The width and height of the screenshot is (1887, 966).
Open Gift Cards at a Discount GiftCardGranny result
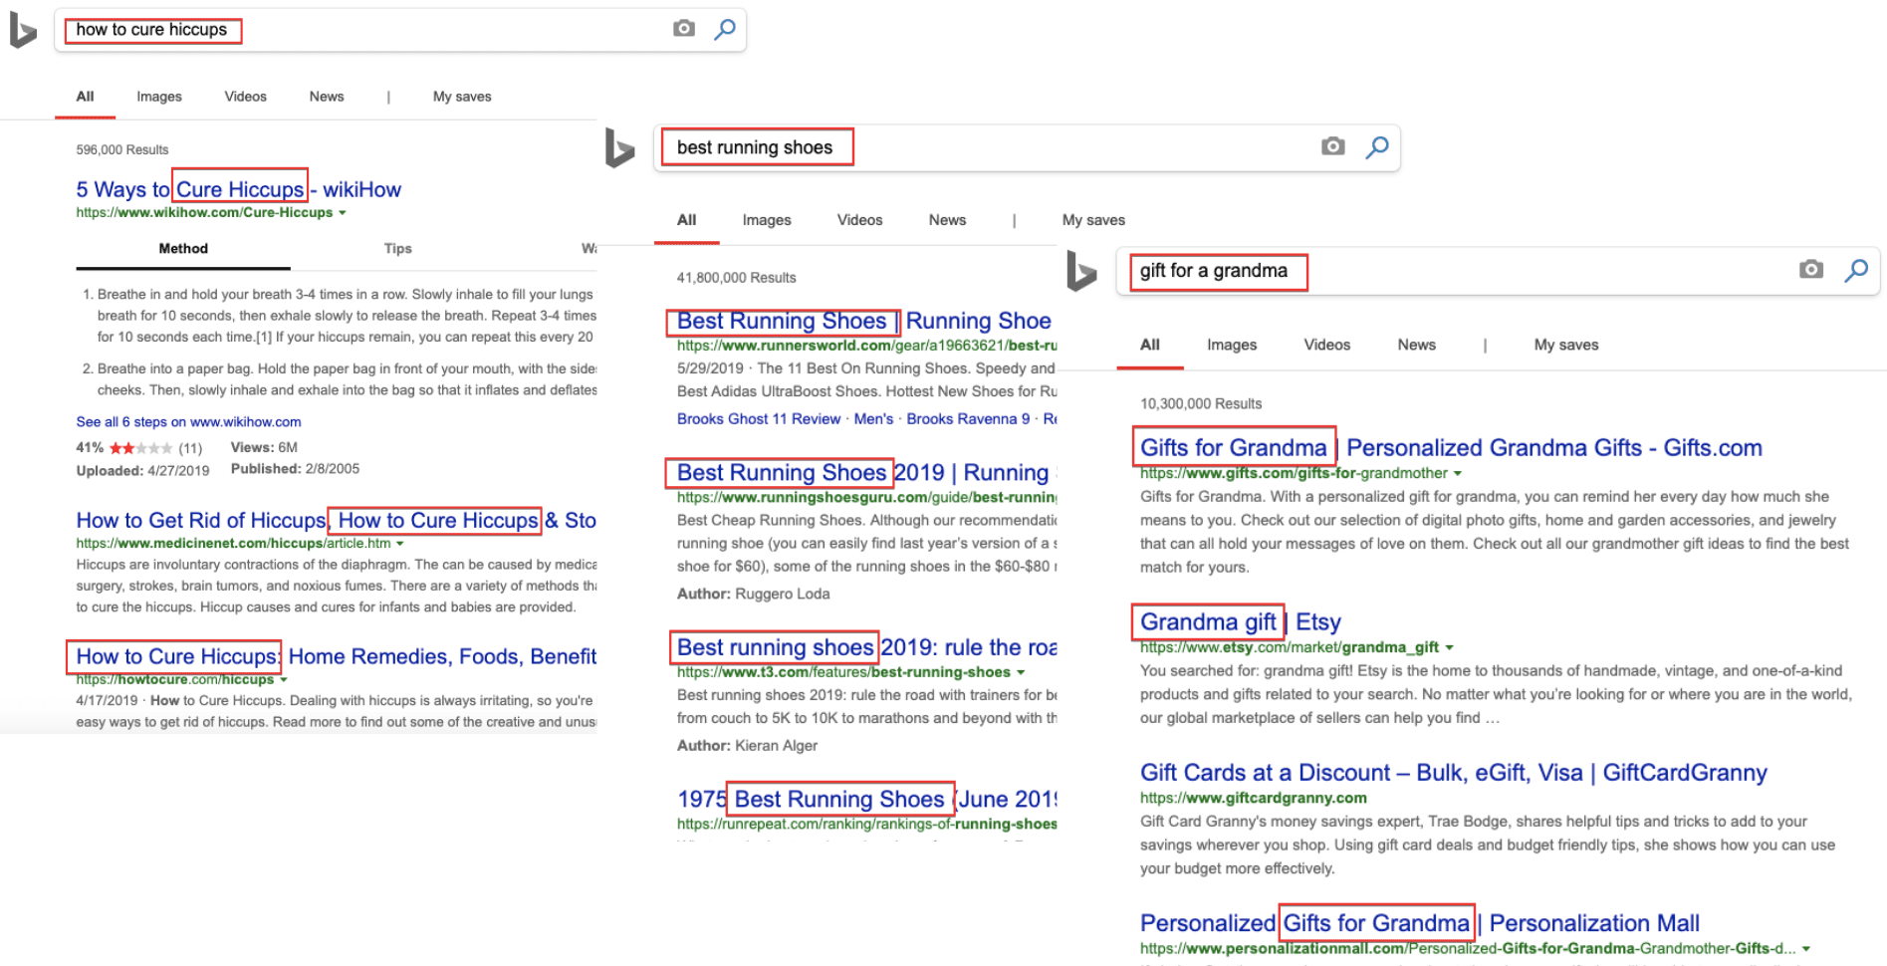(x=1454, y=773)
